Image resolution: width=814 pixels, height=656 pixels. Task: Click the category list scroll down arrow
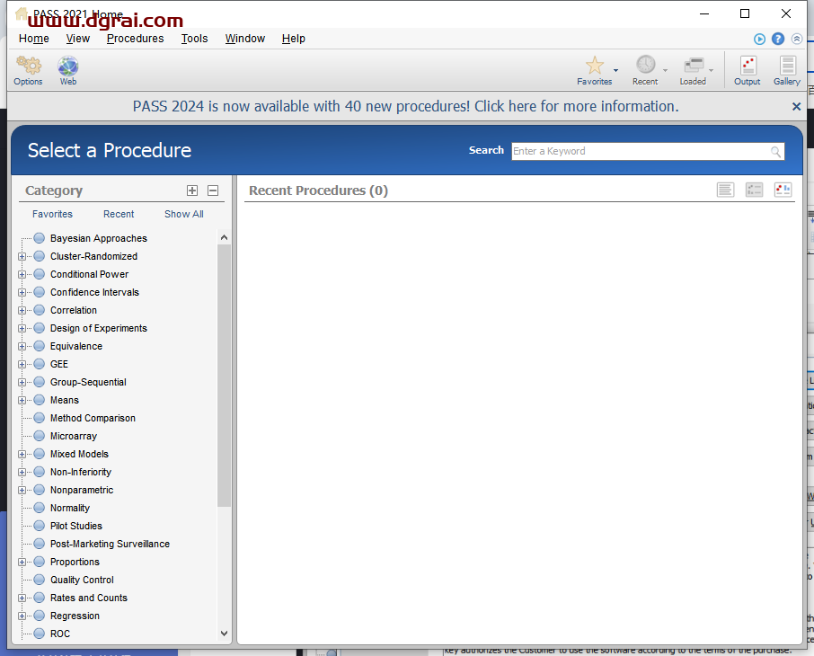click(x=224, y=634)
